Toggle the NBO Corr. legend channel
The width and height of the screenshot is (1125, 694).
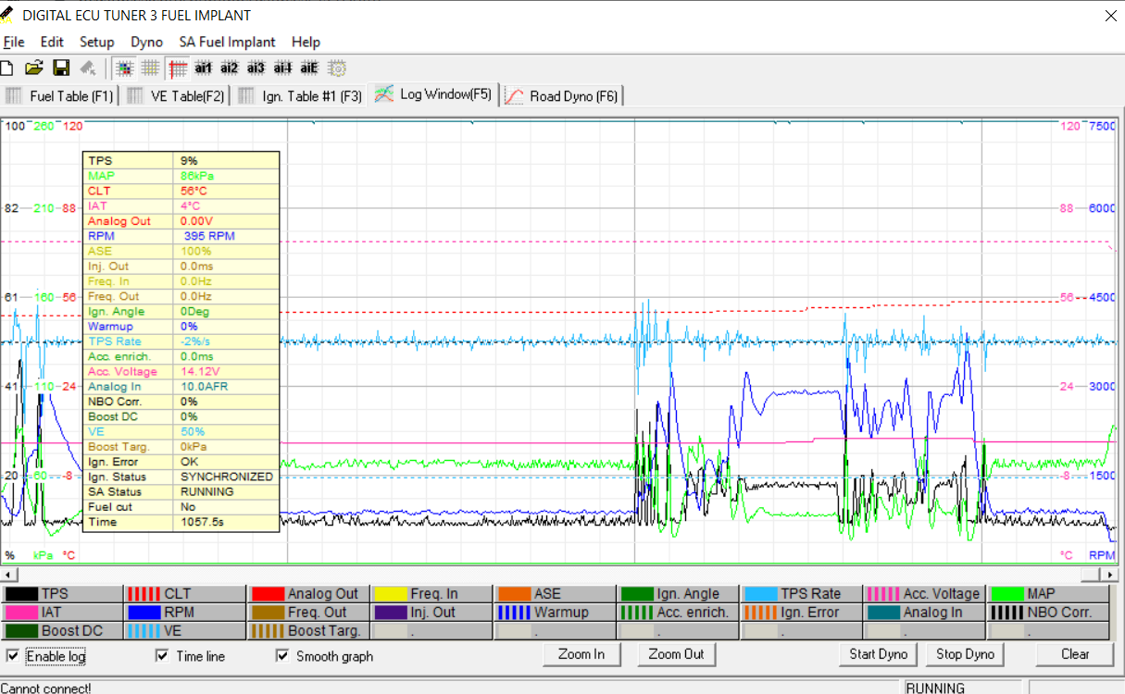click(x=1048, y=613)
